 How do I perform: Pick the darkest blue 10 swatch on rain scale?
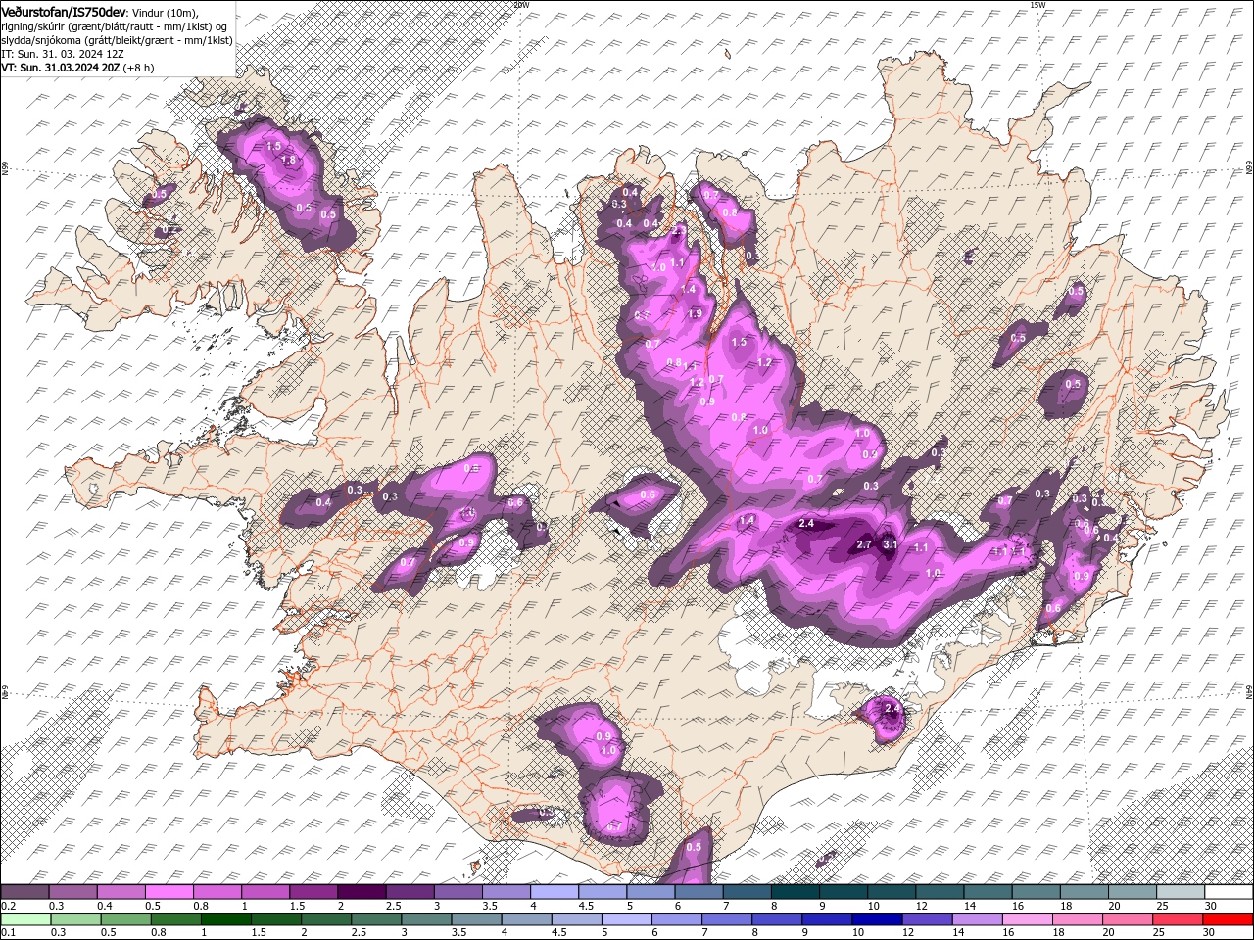[x=877, y=918]
